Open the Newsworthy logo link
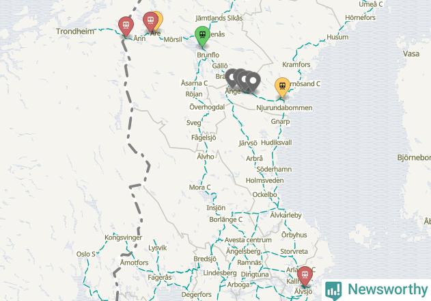Viewport: 431px width, 301px height. click(376, 289)
